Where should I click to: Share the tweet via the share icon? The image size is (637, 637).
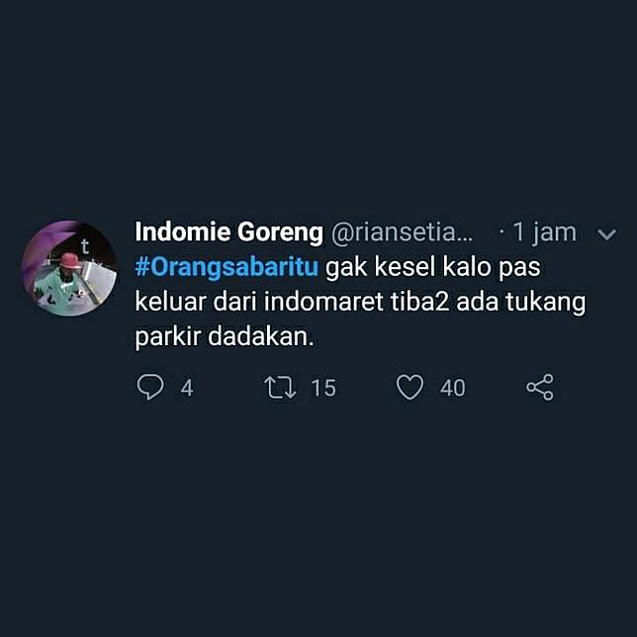[x=540, y=387]
